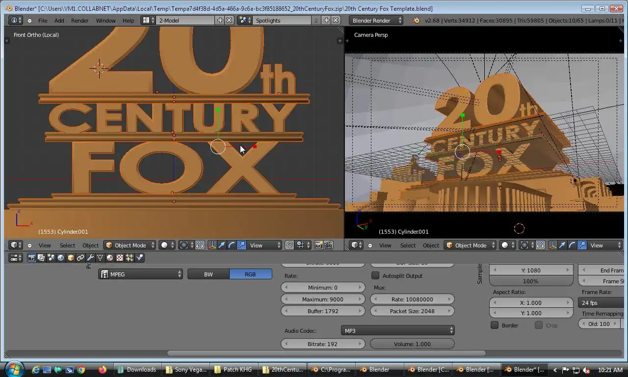Switch to Sony Vegas taskbar window

coord(186,370)
